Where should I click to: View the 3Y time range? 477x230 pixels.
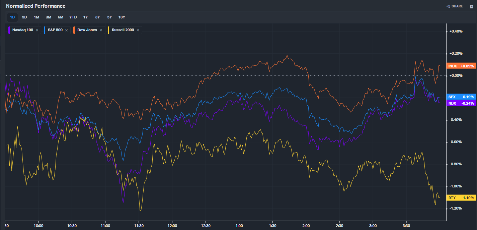pyautogui.click(x=97, y=17)
